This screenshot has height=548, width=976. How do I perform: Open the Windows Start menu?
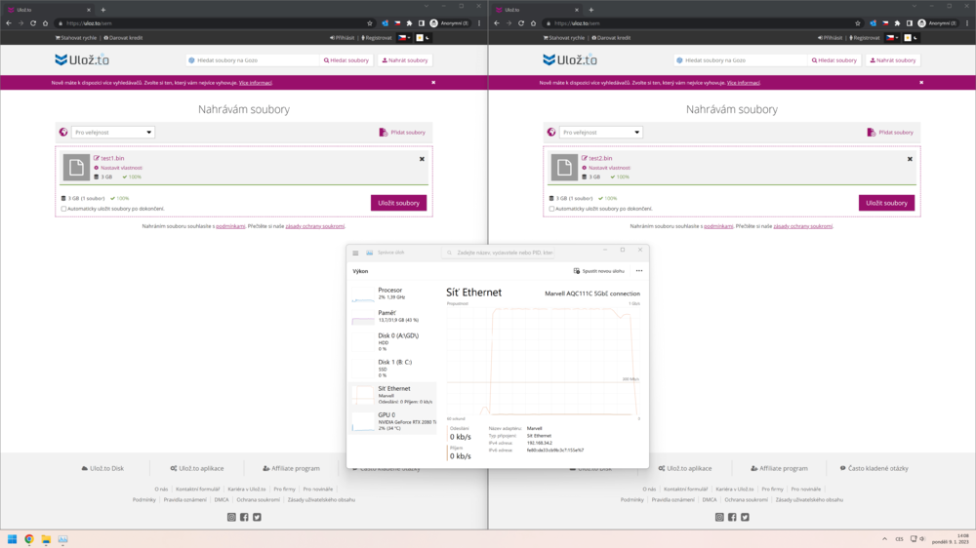[x=13, y=538]
